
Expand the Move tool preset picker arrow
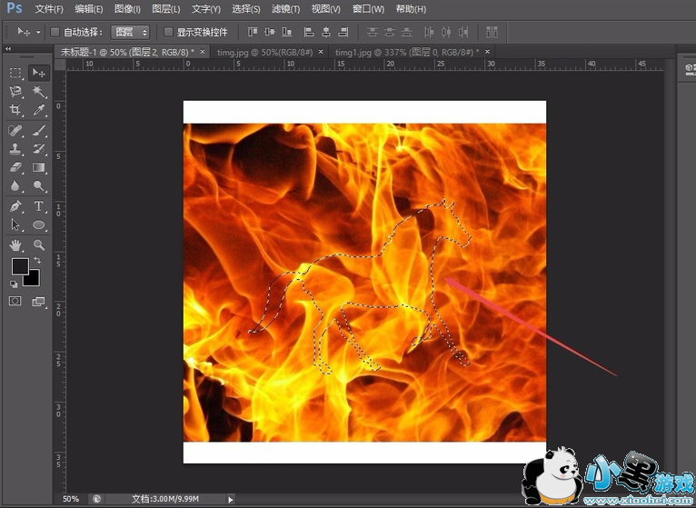[x=38, y=32]
